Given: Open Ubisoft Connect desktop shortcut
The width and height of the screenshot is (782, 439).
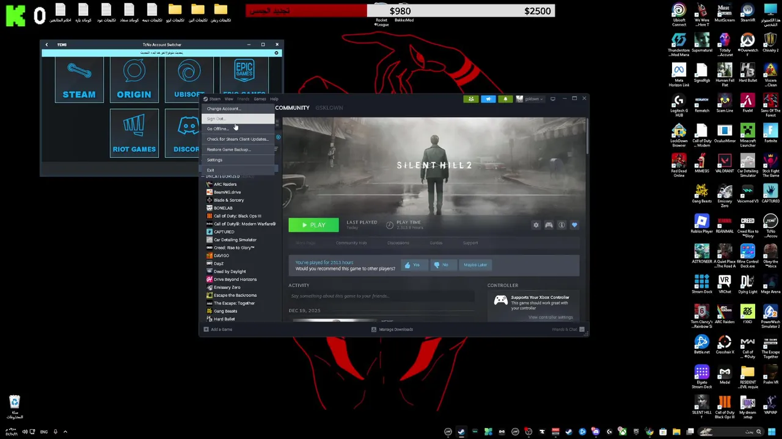Looking at the screenshot, I should pyautogui.click(x=679, y=15).
